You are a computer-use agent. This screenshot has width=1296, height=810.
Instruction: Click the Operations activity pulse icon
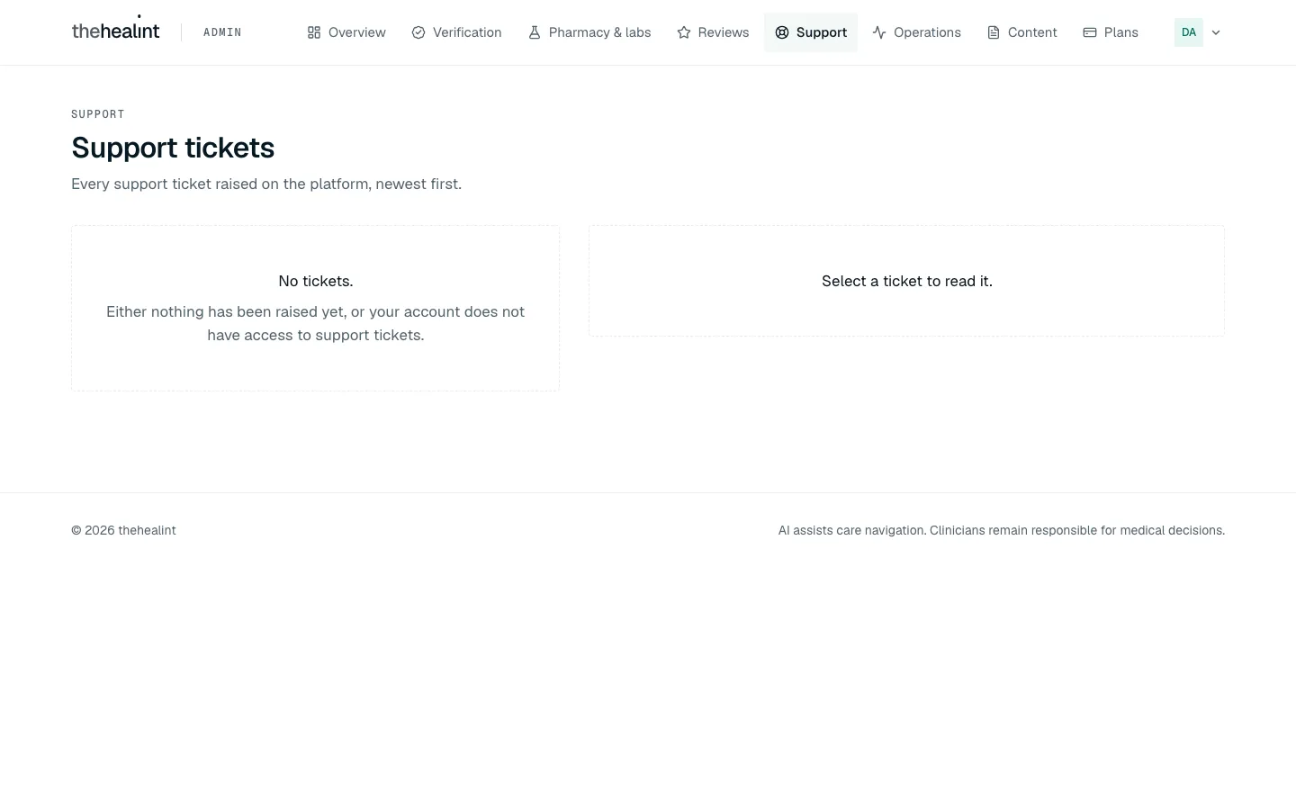point(879,32)
